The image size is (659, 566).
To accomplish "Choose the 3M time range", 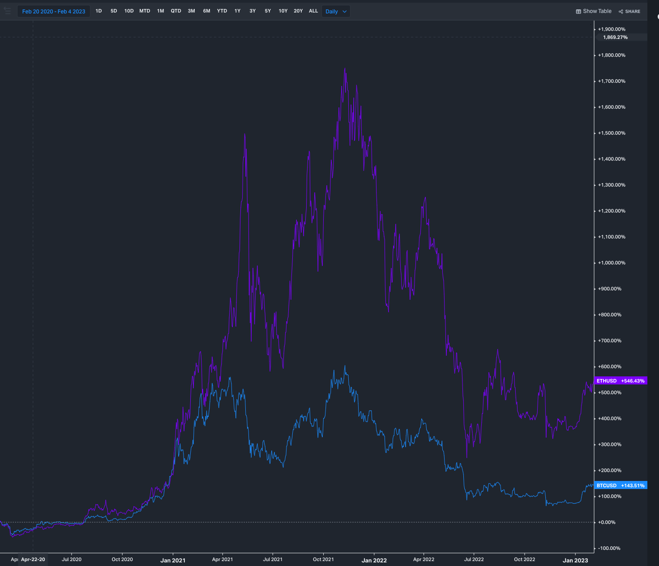I will pos(191,11).
